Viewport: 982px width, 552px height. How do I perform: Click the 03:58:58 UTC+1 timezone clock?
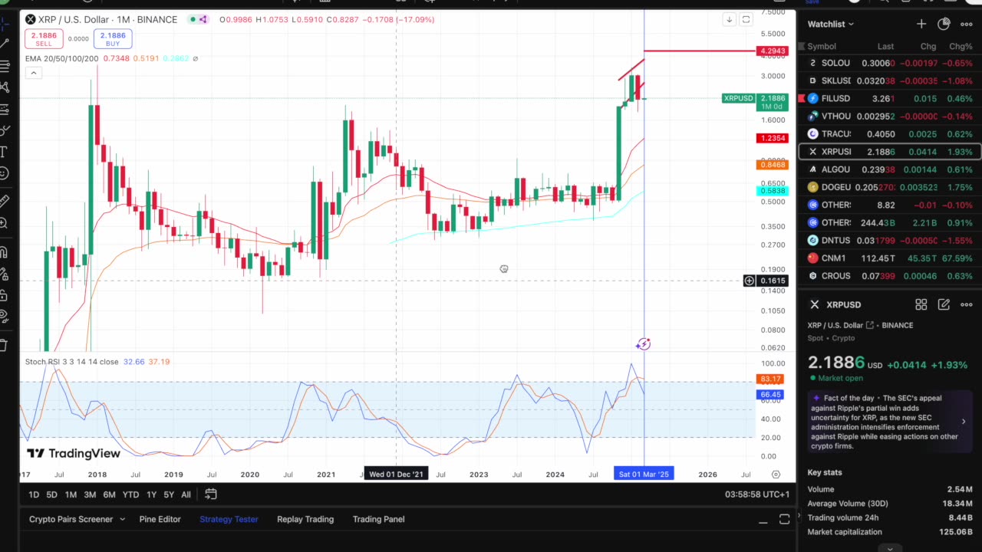point(757,495)
